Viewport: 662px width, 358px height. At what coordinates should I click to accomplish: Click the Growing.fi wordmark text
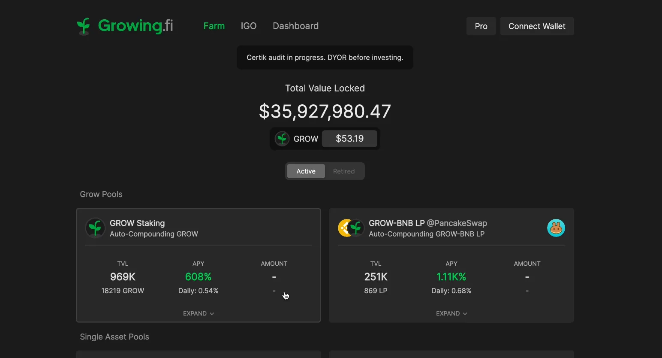click(x=135, y=26)
